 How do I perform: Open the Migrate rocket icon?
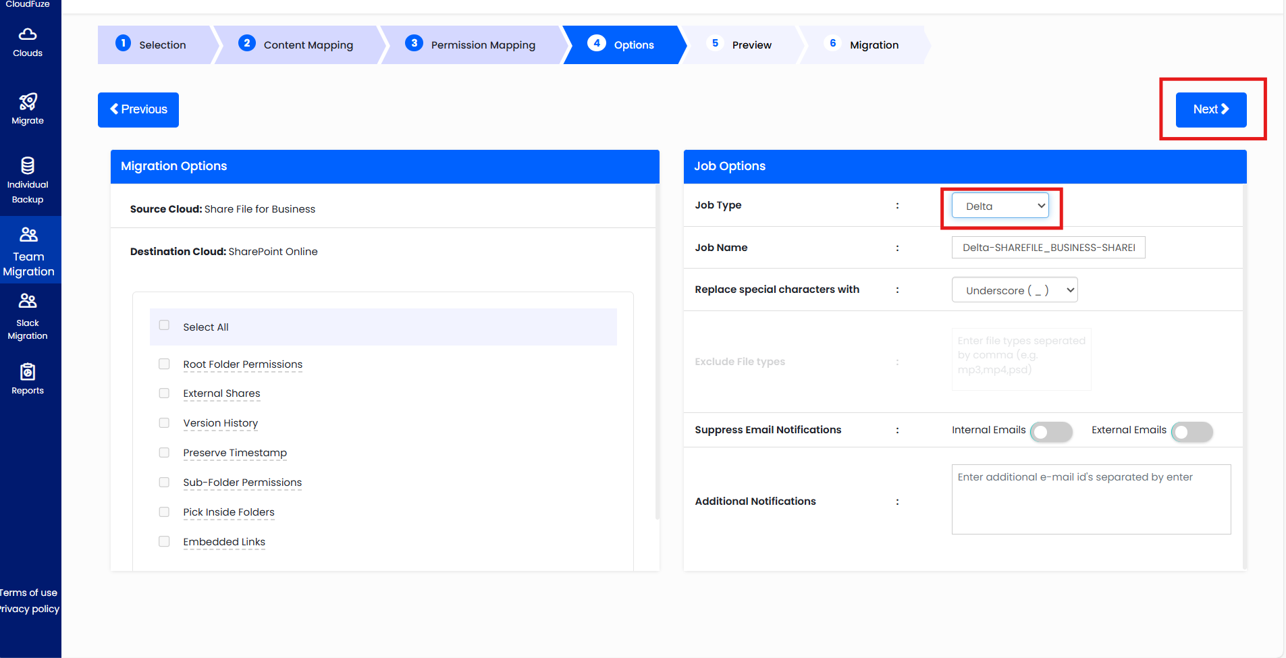[28, 102]
